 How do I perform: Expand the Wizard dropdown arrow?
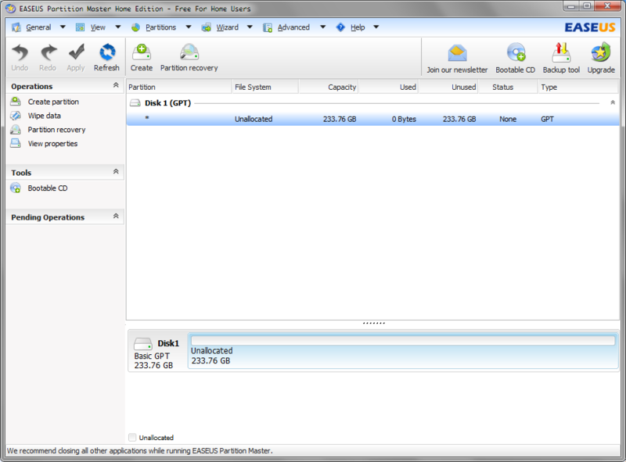coord(250,27)
